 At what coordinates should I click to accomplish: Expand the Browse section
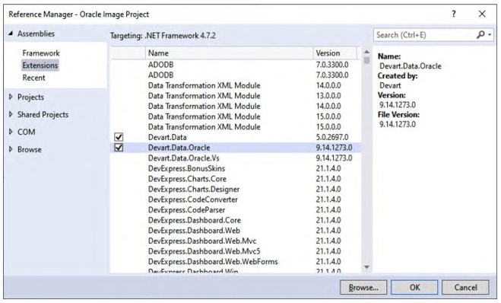pos(11,149)
